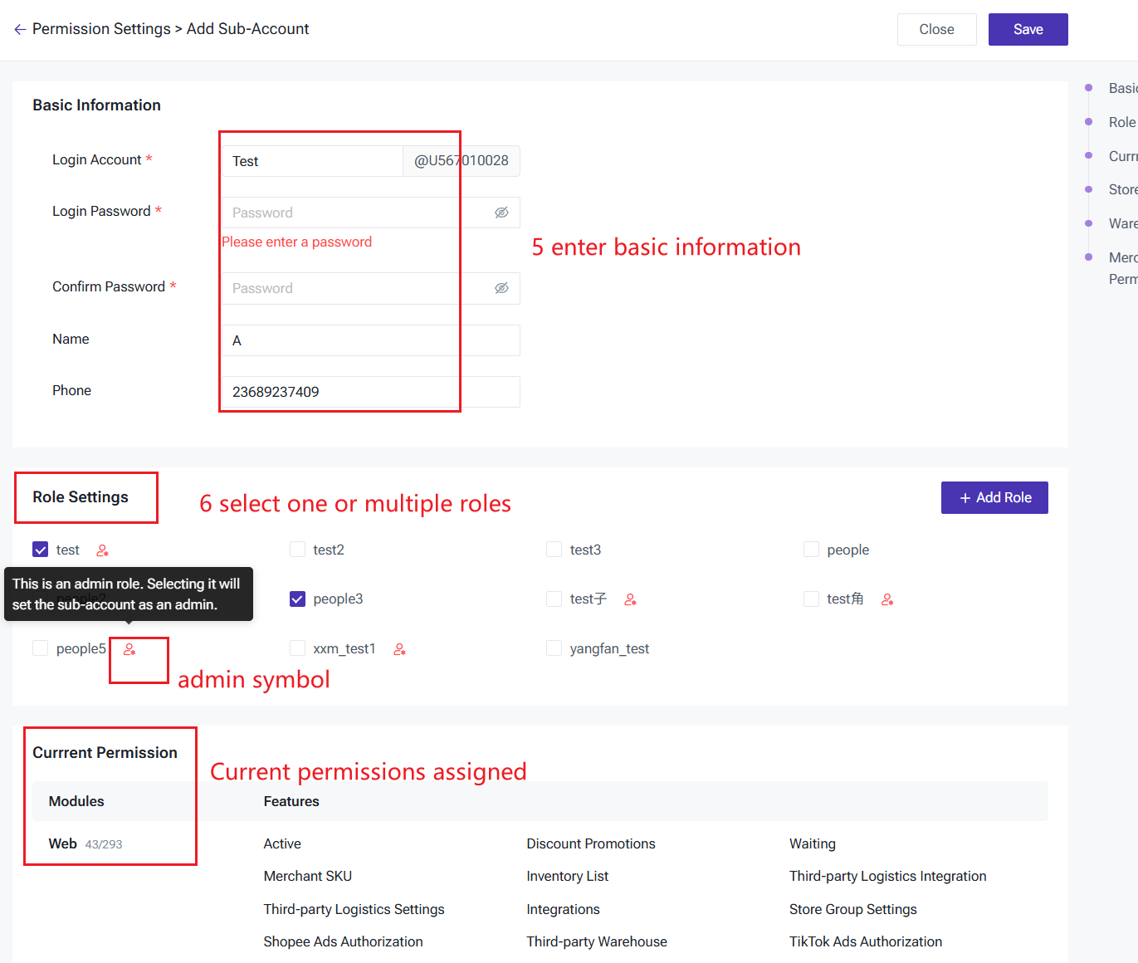Image resolution: width=1138 pixels, height=963 pixels.
Task: Uncheck the people3 role checkbox
Action: pos(298,599)
